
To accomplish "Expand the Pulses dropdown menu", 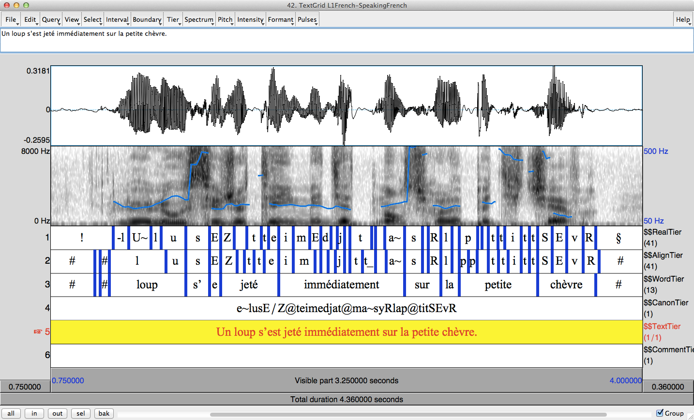I will [307, 20].
